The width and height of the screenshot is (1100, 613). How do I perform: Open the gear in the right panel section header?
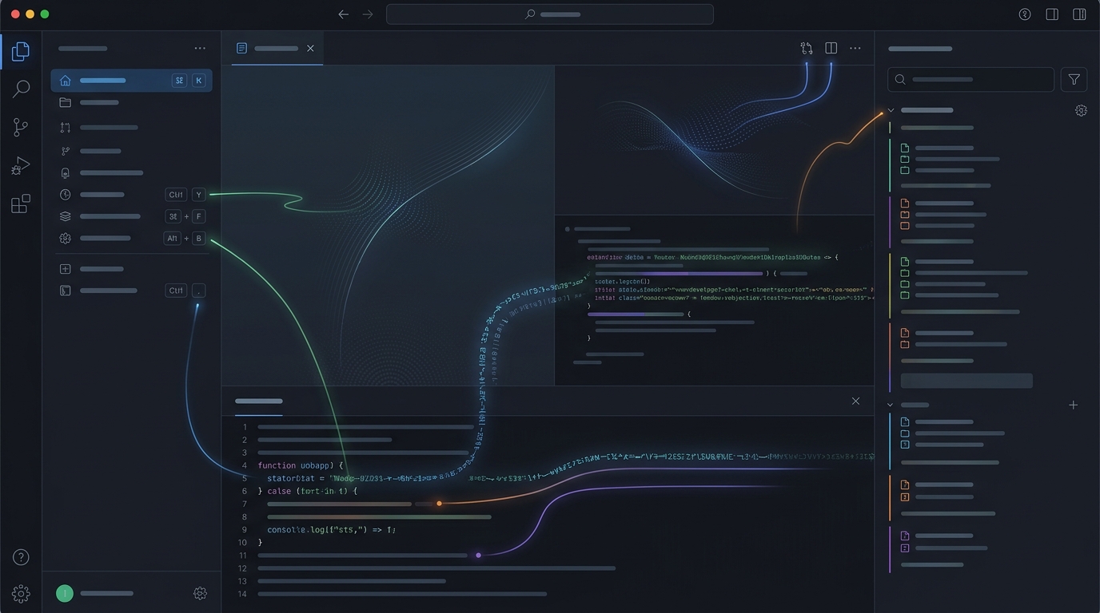pos(1081,111)
